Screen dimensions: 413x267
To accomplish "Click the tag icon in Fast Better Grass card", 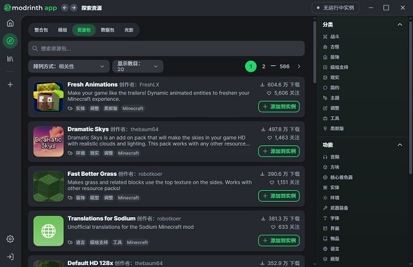I will [70, 198].
